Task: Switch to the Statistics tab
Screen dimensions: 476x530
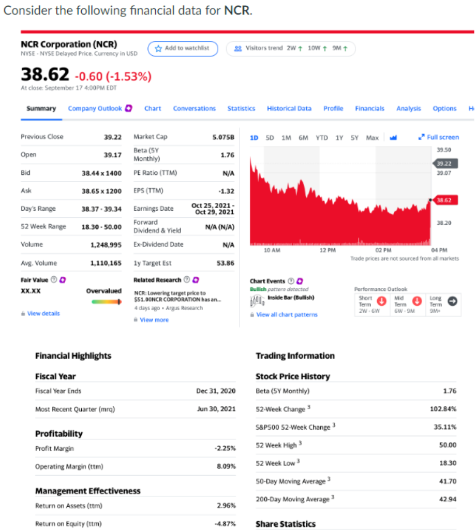Action: [241, 108]
